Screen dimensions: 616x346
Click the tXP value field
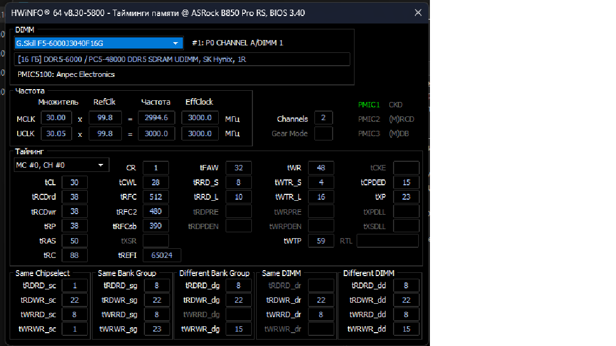pyautogui.click(x=406, y=197)
